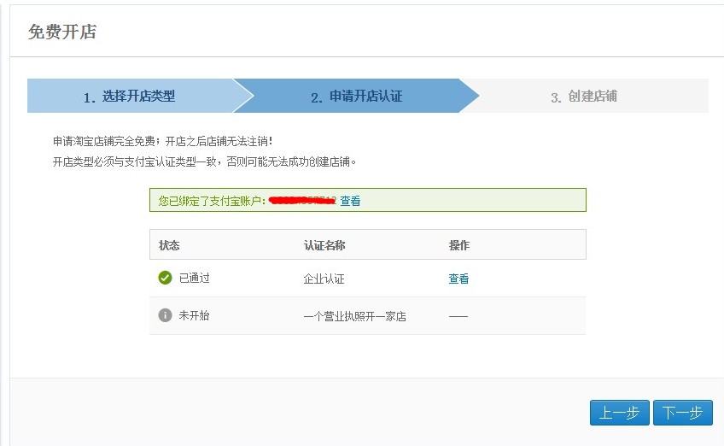This screenshot has height=446, width=724.
Task: View details via 查看 in 企业认证 row
Action: pyautogui.click(x=458, y=279)
